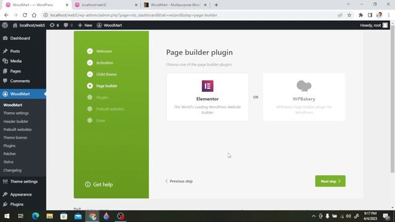
Task: Open Status submenu link
Action: pyautogui.click(x=8, y=162)
